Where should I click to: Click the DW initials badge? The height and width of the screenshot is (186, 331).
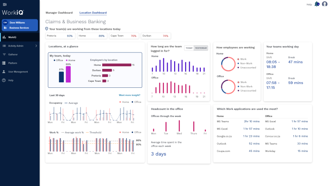pos(5,22)
